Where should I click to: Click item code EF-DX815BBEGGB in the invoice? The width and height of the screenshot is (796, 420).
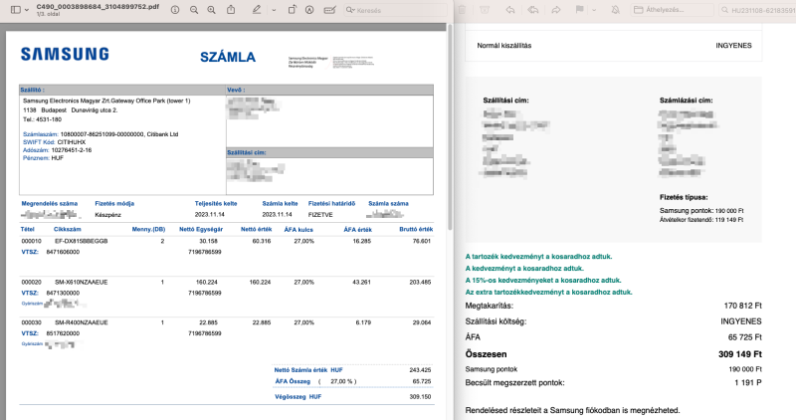coord(82,241)
